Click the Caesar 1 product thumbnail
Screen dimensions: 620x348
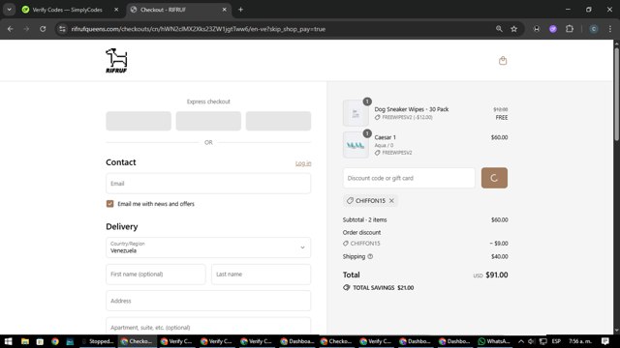point(356,145)
